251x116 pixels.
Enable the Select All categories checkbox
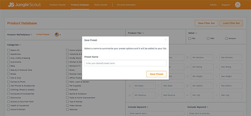coord(8,50)
